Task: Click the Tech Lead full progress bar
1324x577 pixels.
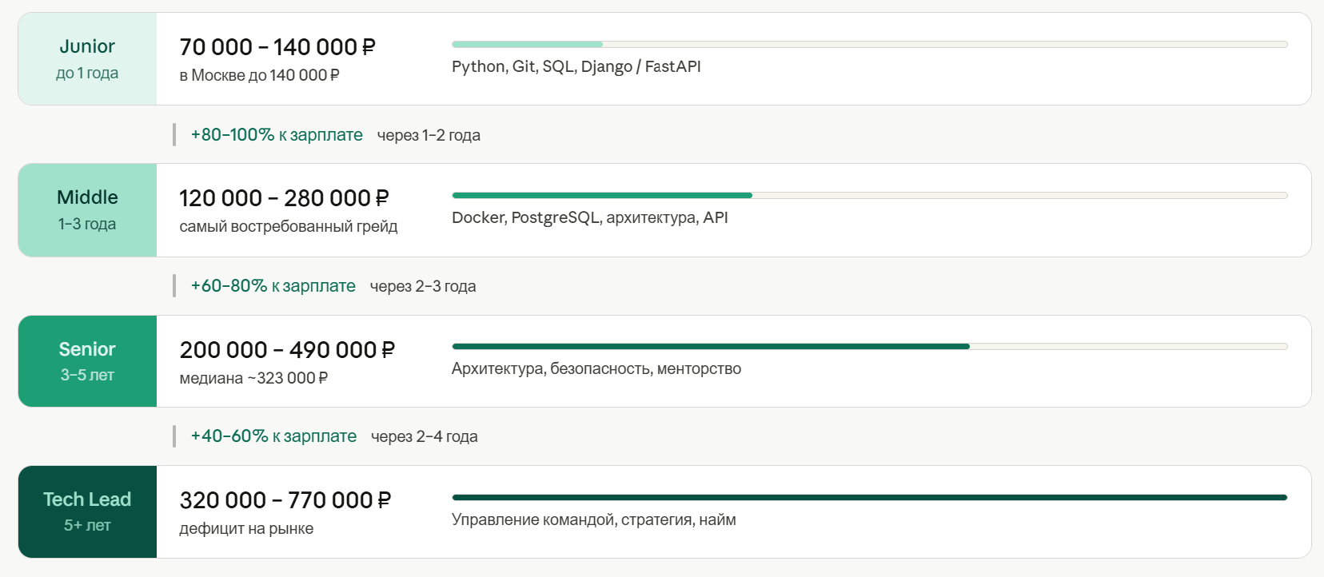Action: point(869,497)
